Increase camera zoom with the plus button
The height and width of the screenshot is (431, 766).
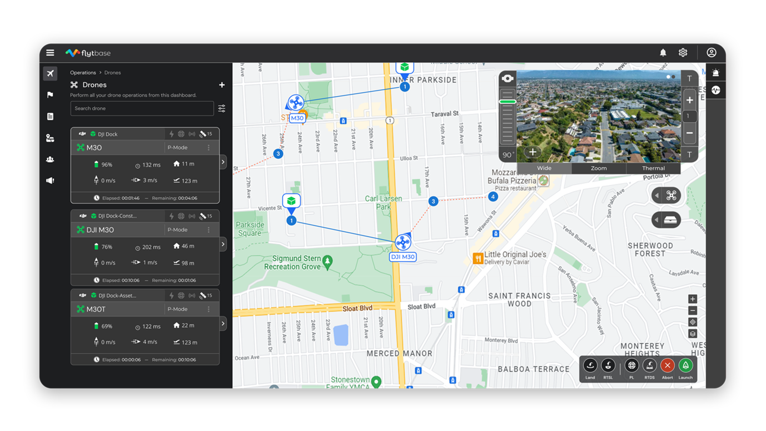pos(689,101)
